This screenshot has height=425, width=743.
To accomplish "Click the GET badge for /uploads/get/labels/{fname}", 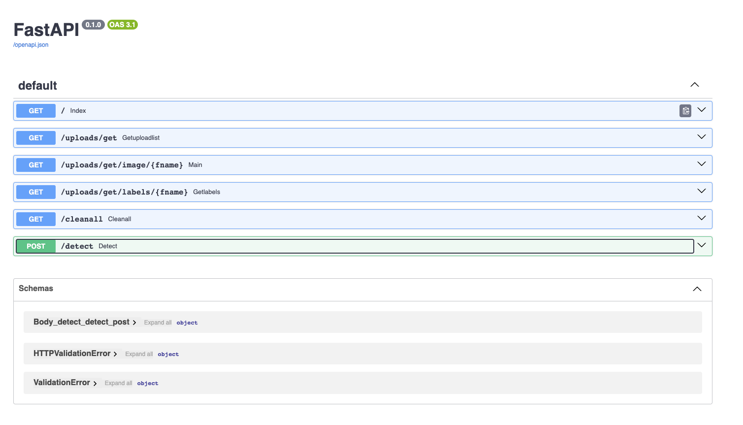I will (36, 192).
